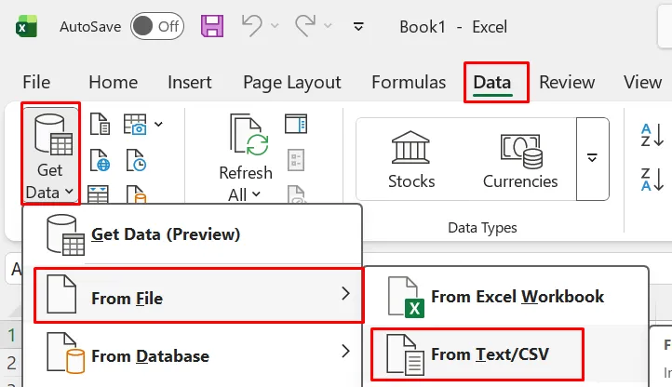
Task: Open Recent Sources icon
Action: pyautogui.click(x=136, y=161)
